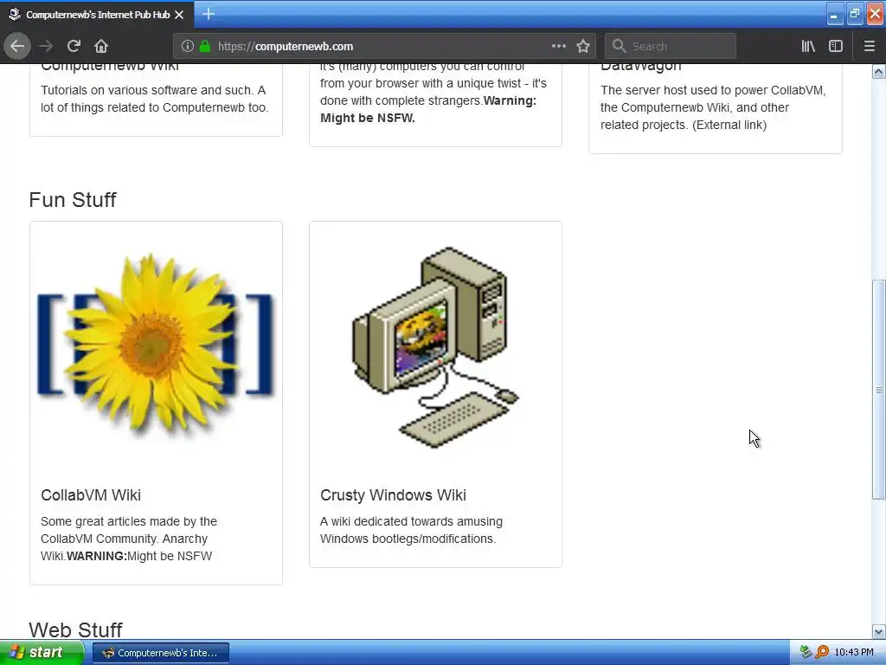Screen dimensions: 886x665
Task: Click the tab favicon icon
Action: [x=15, y=14]
